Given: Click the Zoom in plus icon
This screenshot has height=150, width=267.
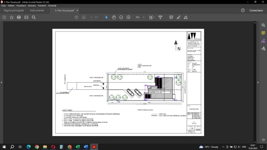Looking at the screenshot, I should [x=128, y=17].
